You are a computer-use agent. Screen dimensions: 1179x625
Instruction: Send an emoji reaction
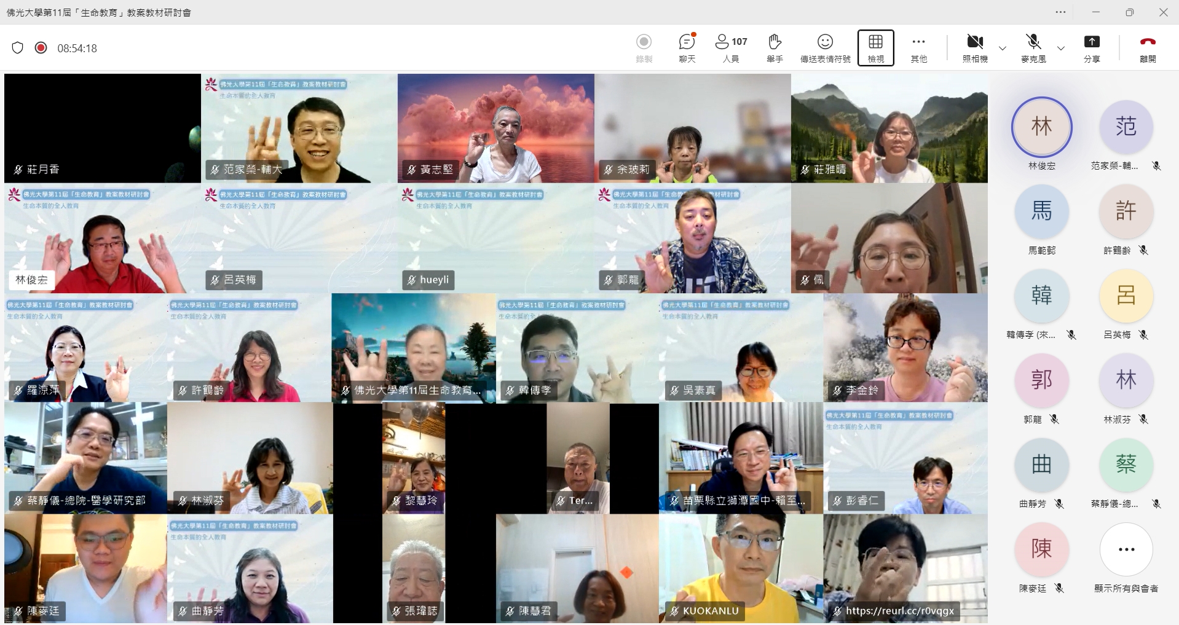825,48
